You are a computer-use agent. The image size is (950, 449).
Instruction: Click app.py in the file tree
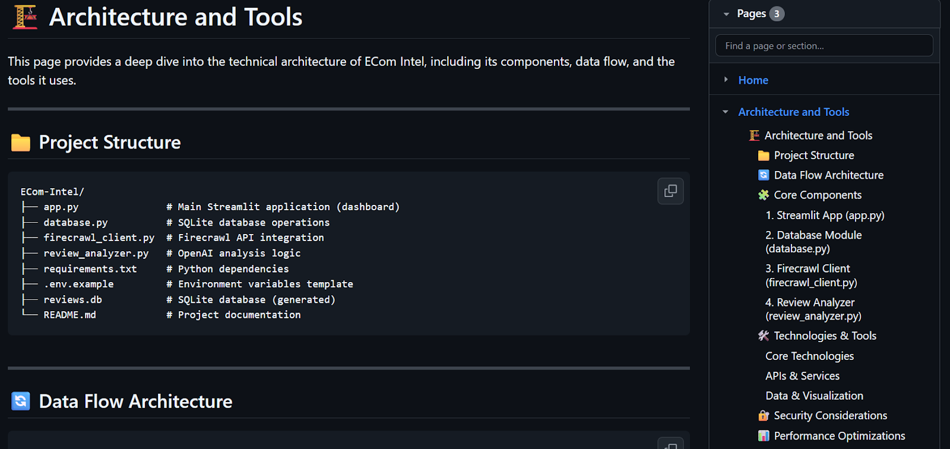(x=61, y=207)
